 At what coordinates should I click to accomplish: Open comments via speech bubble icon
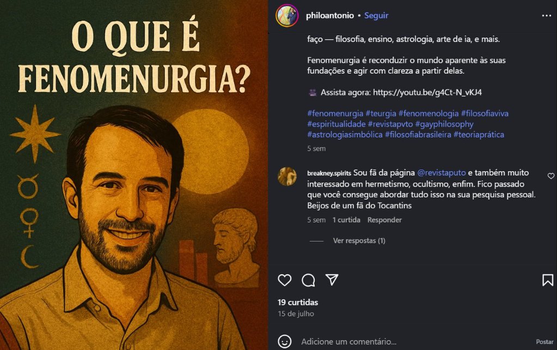[x=308, y=280]
